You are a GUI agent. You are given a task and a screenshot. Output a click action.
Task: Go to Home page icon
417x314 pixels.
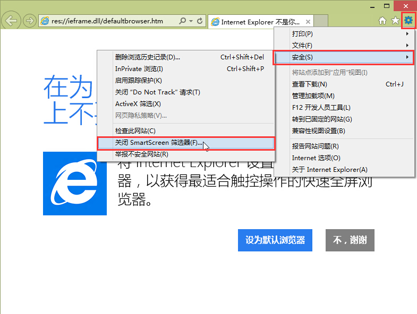point(382,21)
